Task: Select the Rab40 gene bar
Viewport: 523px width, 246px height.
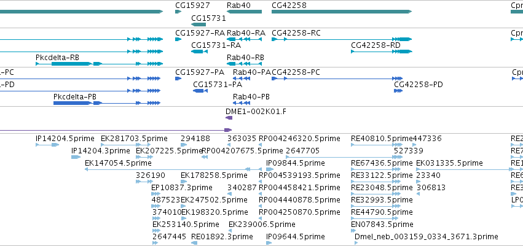Action: pyautogui.click(x=244, y=12)
